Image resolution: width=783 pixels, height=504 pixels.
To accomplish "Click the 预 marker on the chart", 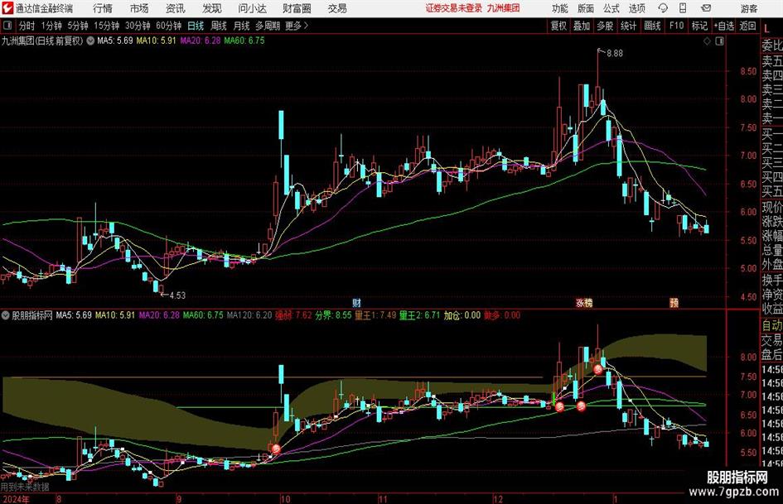I will pos(674,302).
